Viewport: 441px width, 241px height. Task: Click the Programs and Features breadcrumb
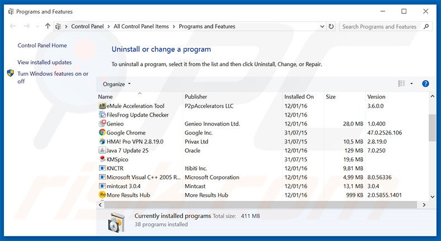tap(207, 26)
